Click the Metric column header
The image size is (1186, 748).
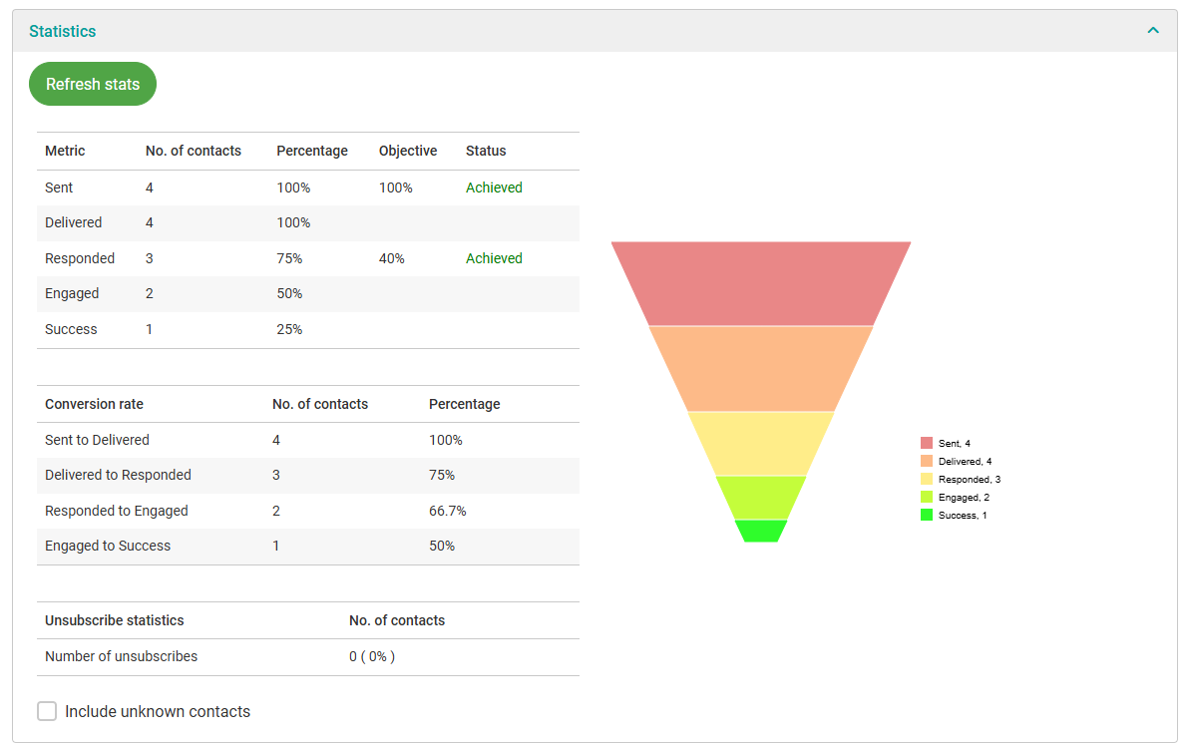click(65, 151)
